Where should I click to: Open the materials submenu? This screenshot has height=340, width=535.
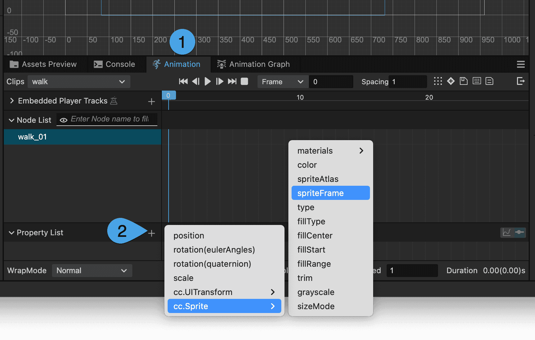coord(331,151)
